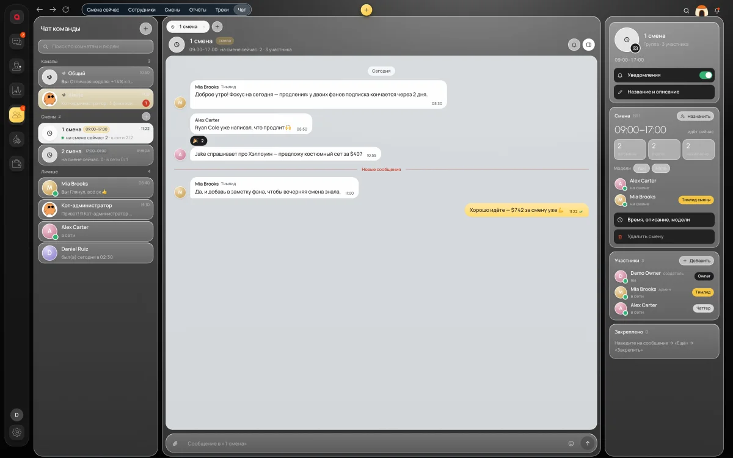Image resolution: width=733 pixels, height=458 pixels.
Task: Click the Сегодня date chip
Action: (381, 71)
